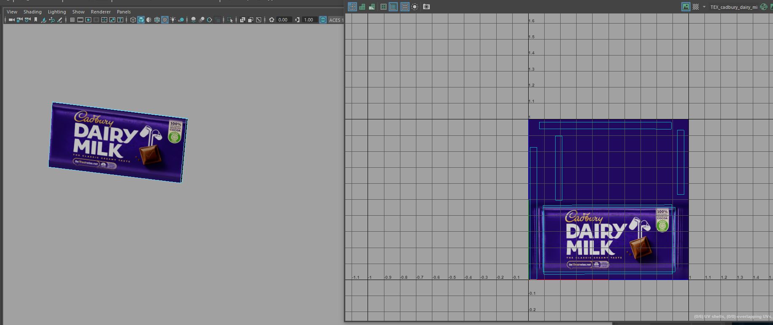The image size is (773, 325).
Task: Toggle RGB channels icon in UV editor
Action: click(x=764, y=7)
